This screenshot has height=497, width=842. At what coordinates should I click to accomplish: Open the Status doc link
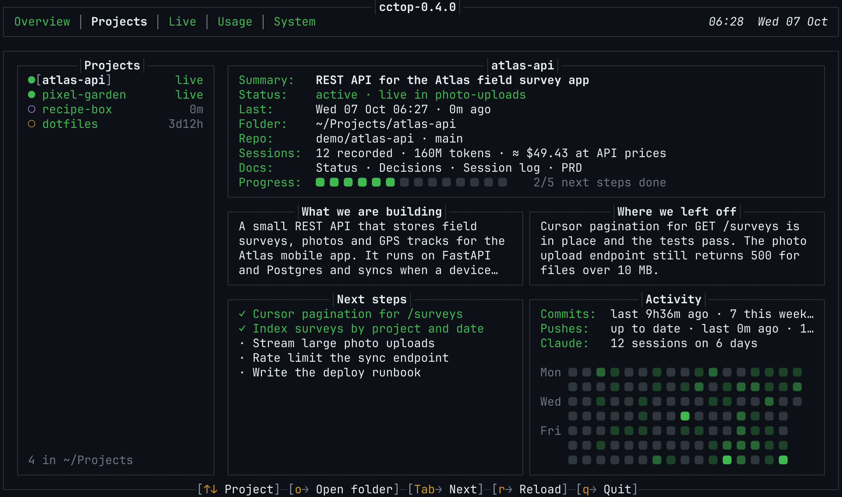pos(337,168)
